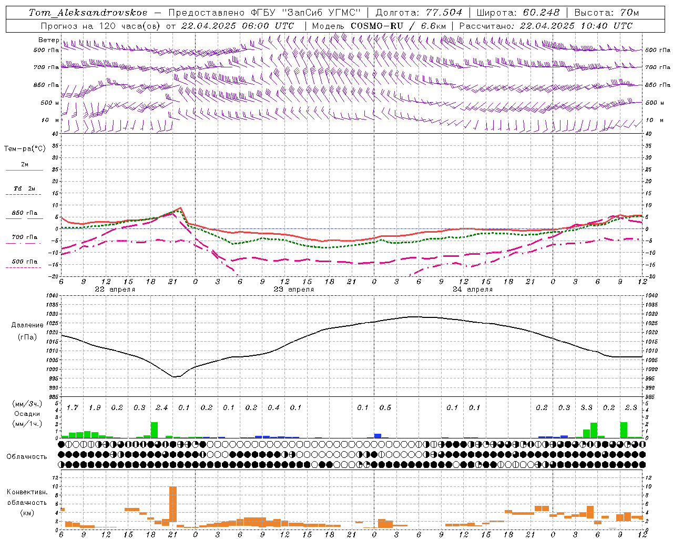Click the precipitation value 3.3
This screenshot has height=539, width=673.
586,407
